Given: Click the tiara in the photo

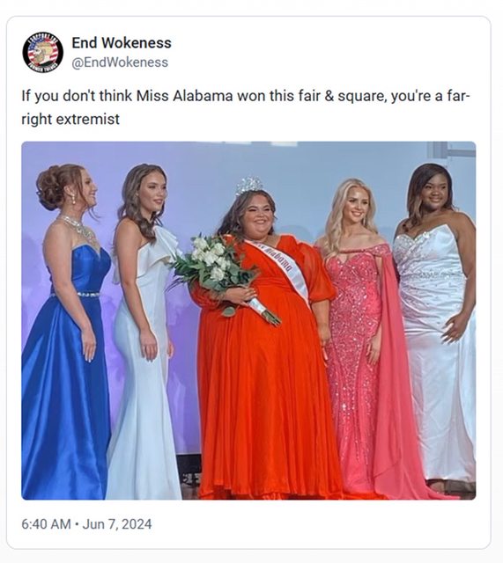Looking at the screenshot, I should (248, 186).
